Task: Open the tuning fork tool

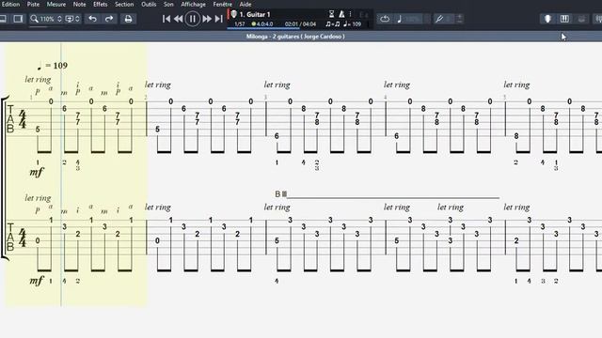Action: pyautogui.click(x=439, y=19)
